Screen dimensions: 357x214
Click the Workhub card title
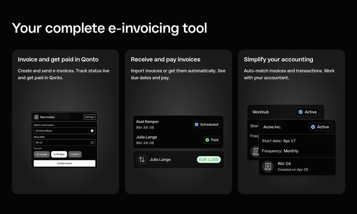pyautogui.click(x=260, y=112)
